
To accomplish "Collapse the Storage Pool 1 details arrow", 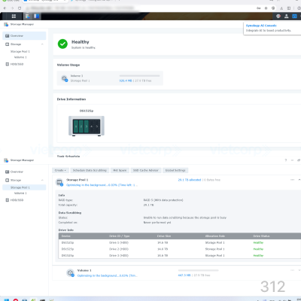I will (x=299, y=180).
